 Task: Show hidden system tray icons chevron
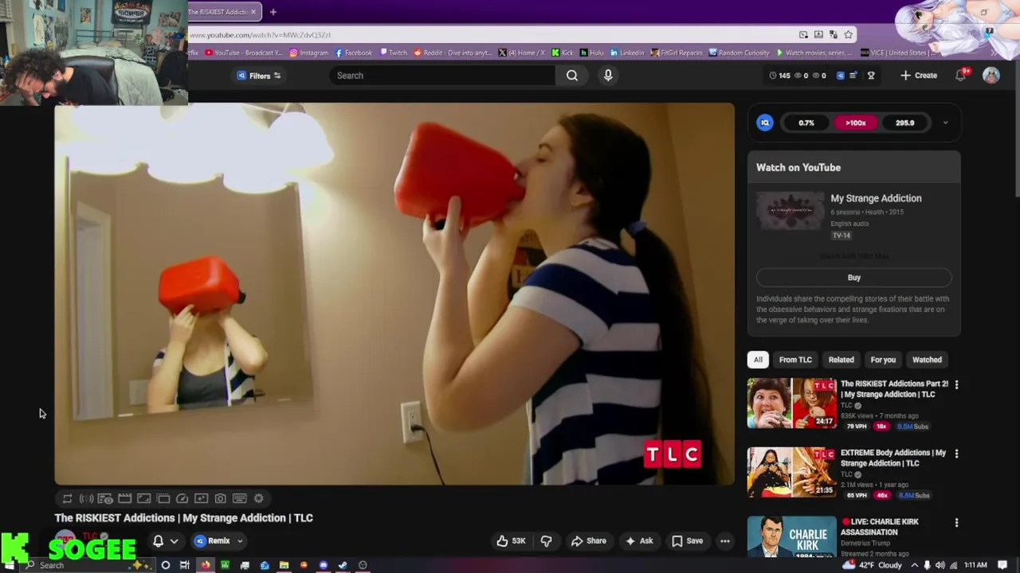pos(914,565)
